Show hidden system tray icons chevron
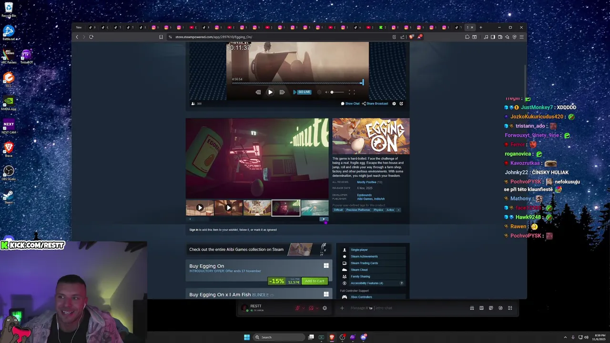 [x=565, y=337]
